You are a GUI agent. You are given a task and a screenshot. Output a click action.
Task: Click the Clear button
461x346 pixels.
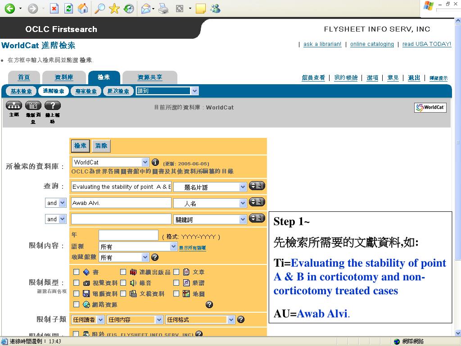pos(101,146)
